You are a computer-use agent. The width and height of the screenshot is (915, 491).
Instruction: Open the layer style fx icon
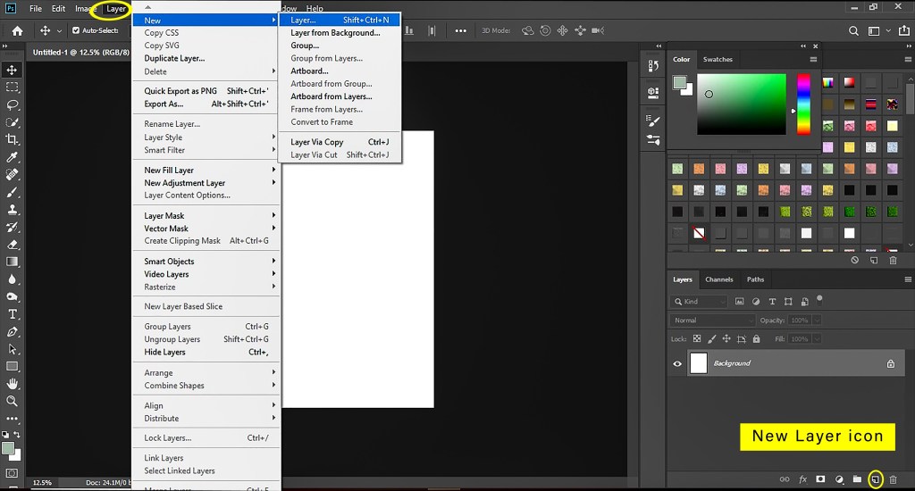[802, 479]
